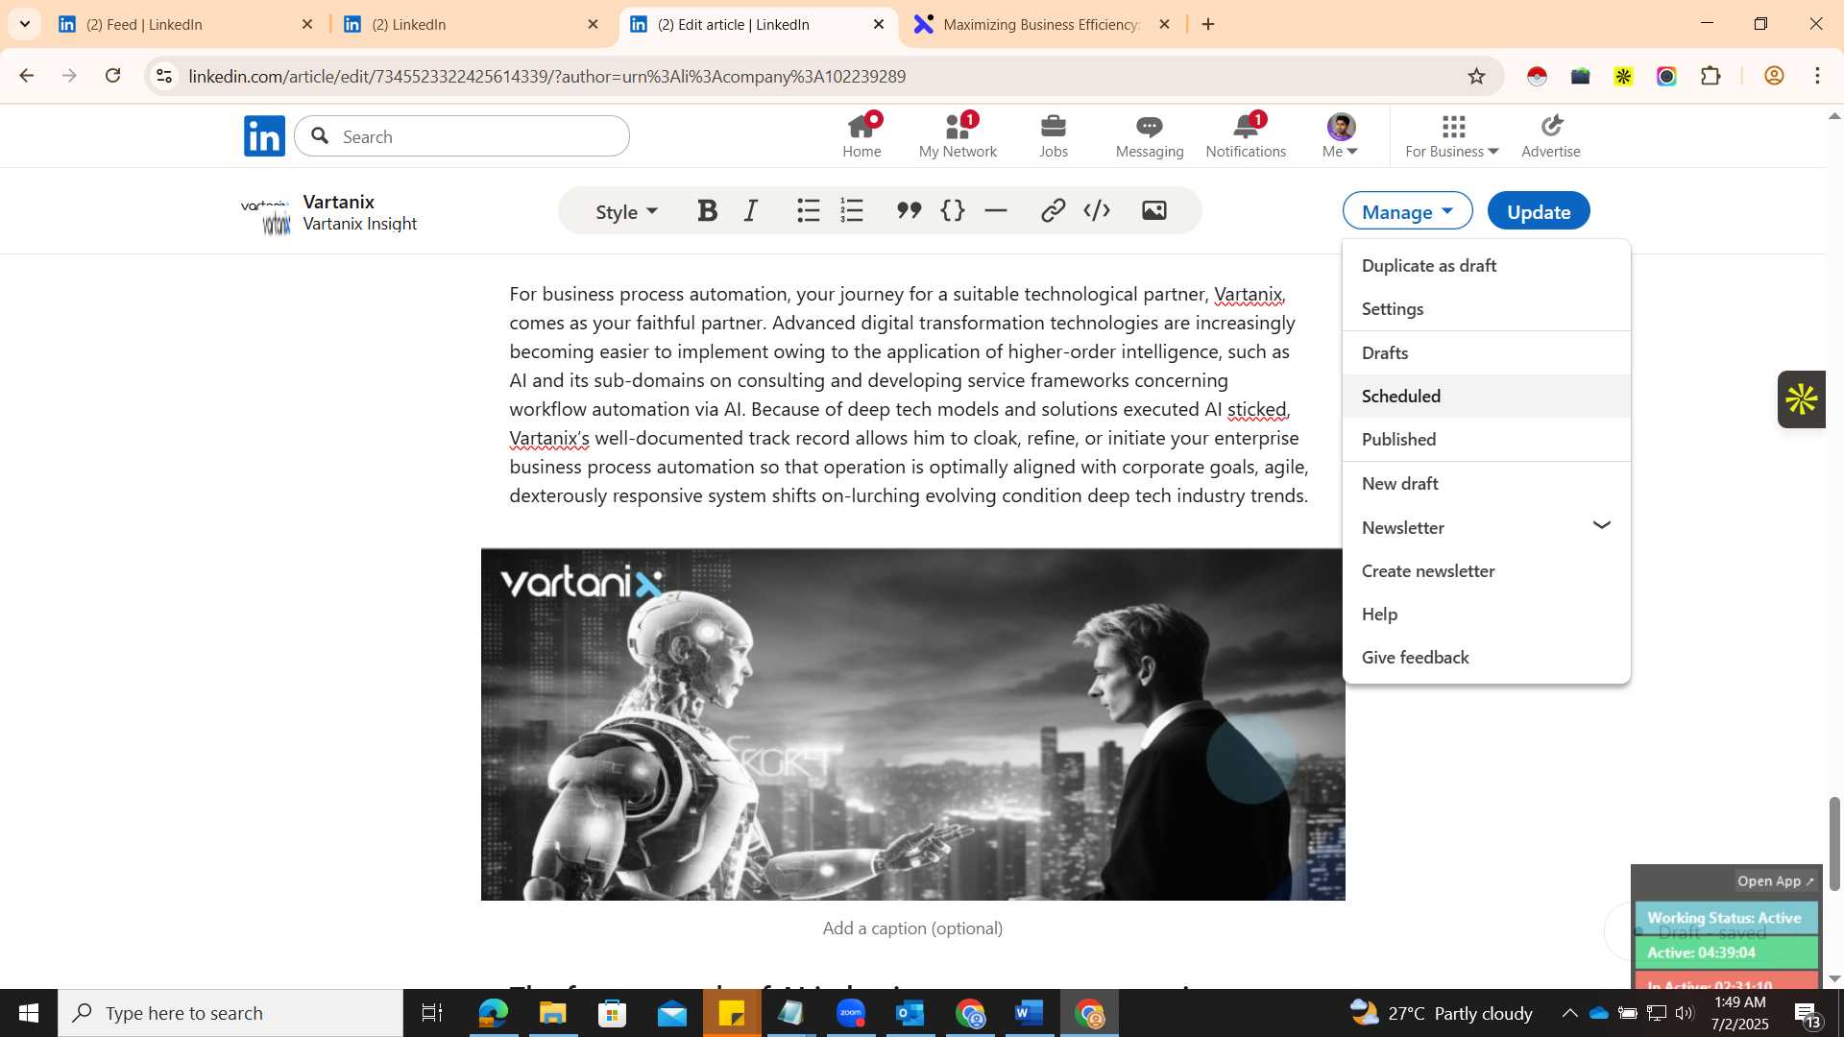Open the Windows notification center
The height and width of the screenshot is (1037, 1844).
click(1807, 1014)
